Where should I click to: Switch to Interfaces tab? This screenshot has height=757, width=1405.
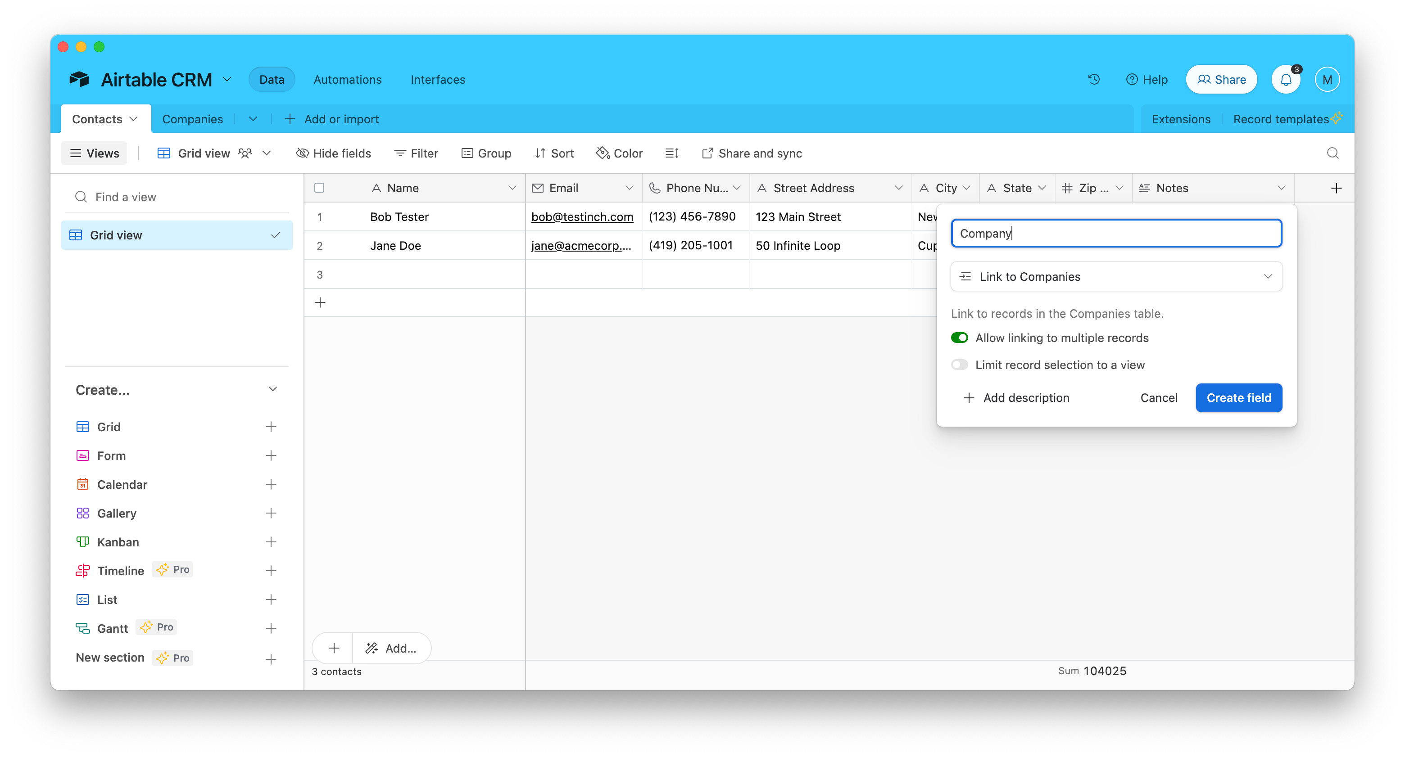438,80
